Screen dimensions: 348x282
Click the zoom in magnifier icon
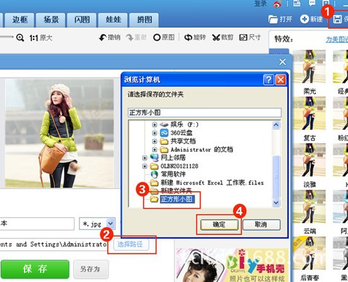coord(20,38)
